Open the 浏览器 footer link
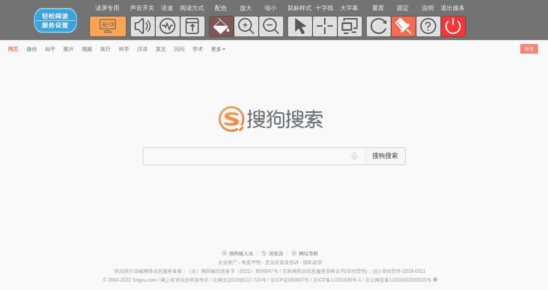The height and width of the screenshot is (290, 548). click(x=272, y=254)
